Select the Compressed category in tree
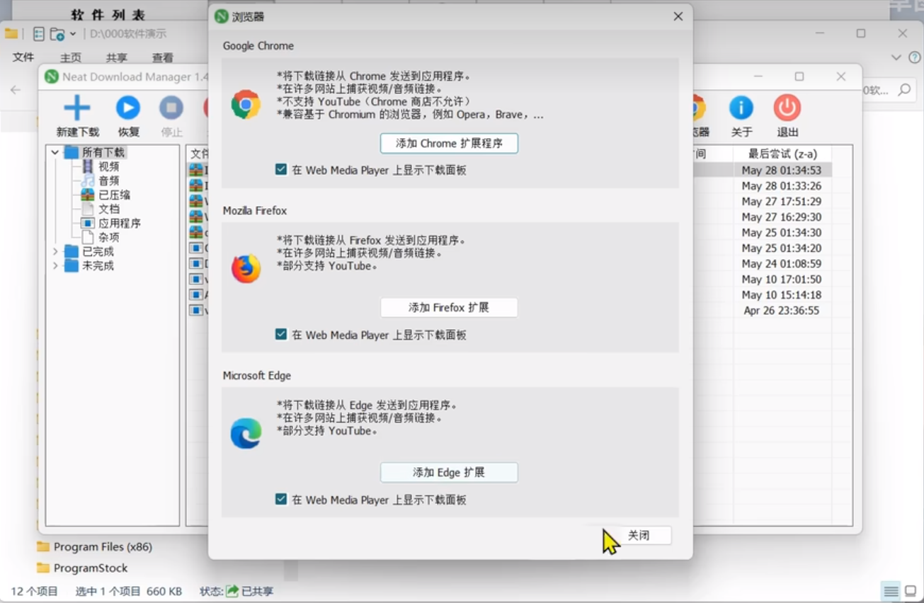This screenshot has width=924, height=603. (113, 195)
